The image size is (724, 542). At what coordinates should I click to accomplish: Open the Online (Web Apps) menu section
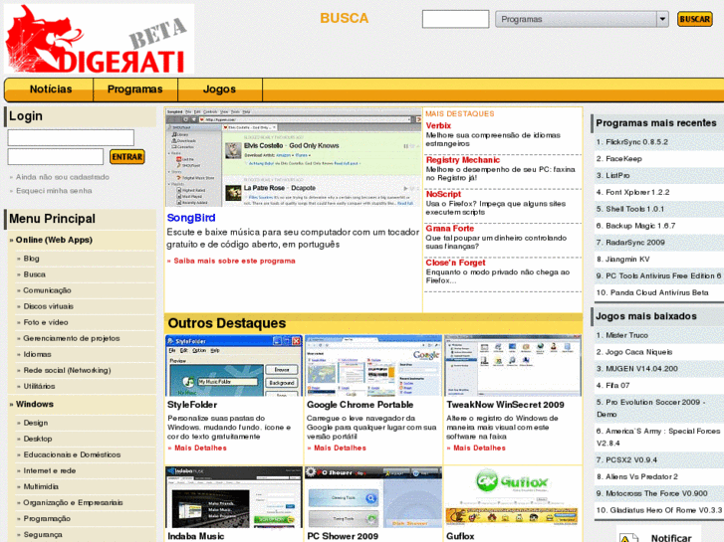coord(54,240)
